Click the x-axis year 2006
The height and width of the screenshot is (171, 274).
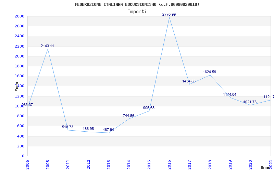[27, 165]
